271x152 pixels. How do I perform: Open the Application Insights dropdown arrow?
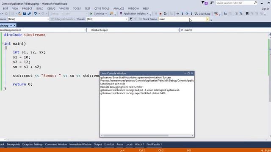147,14
